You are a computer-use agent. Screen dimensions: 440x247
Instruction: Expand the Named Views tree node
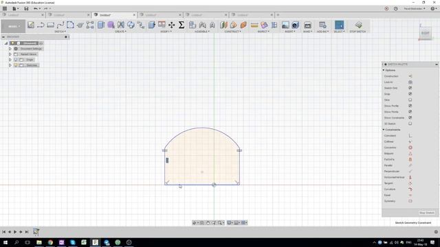[10, 54]
